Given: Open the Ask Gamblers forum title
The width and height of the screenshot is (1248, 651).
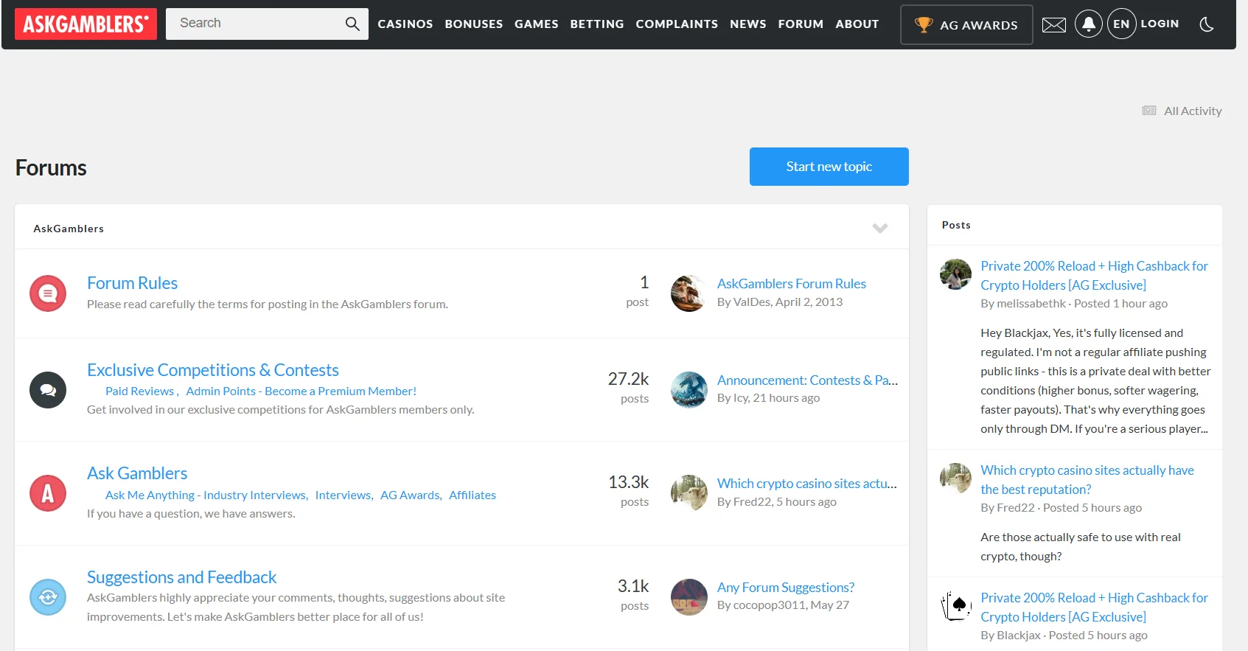Looking at the screenshot, I should tap(137, 473).
